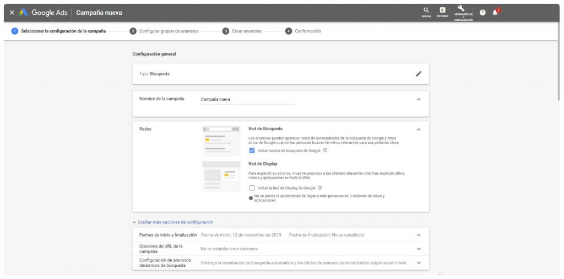Click the 'Red de Búsqueda' heading
This screenshot has width=564, height=279.
pos(265,129)
